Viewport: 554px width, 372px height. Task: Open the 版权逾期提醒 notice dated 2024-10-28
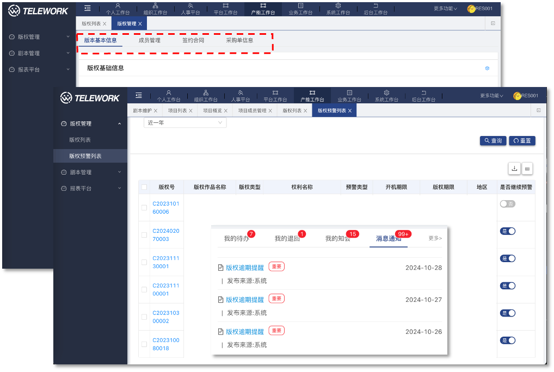[244, 266]
